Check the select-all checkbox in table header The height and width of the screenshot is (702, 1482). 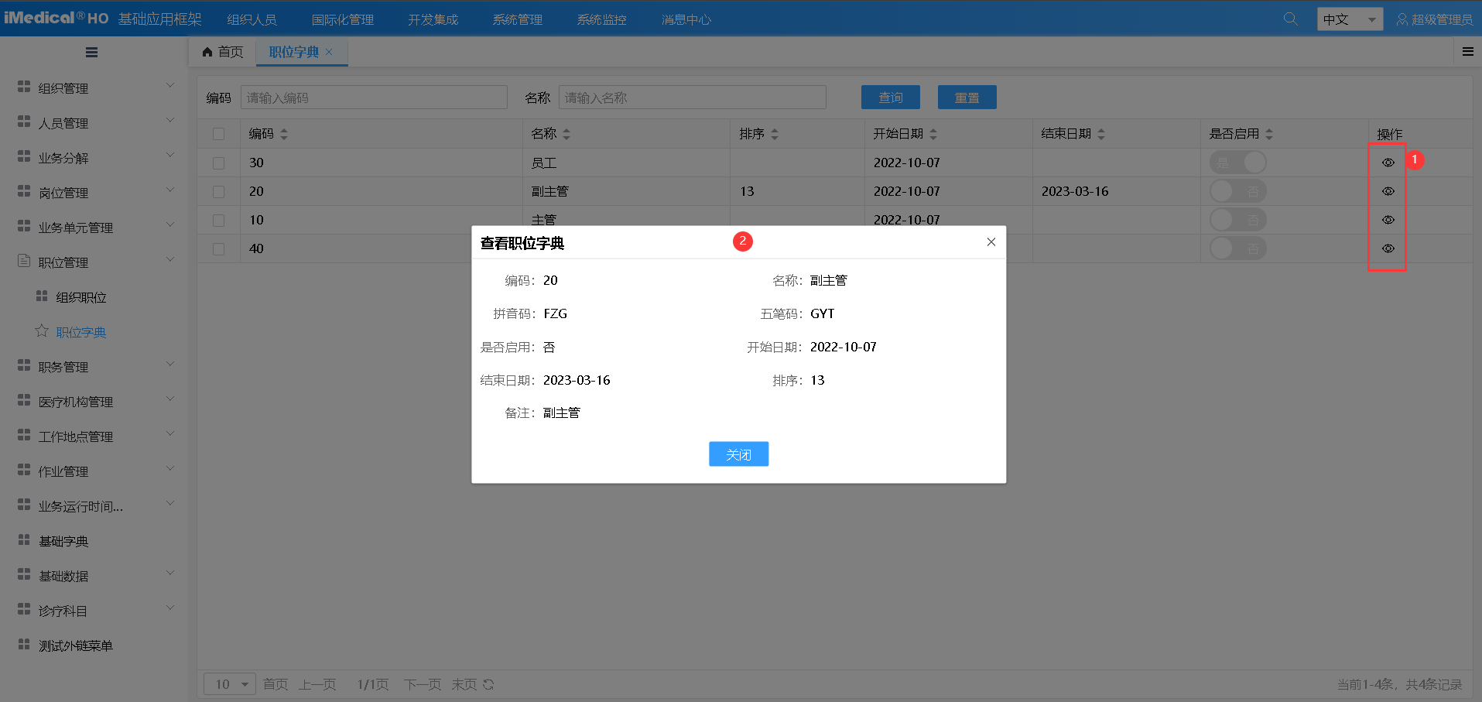tap(219, 132)
